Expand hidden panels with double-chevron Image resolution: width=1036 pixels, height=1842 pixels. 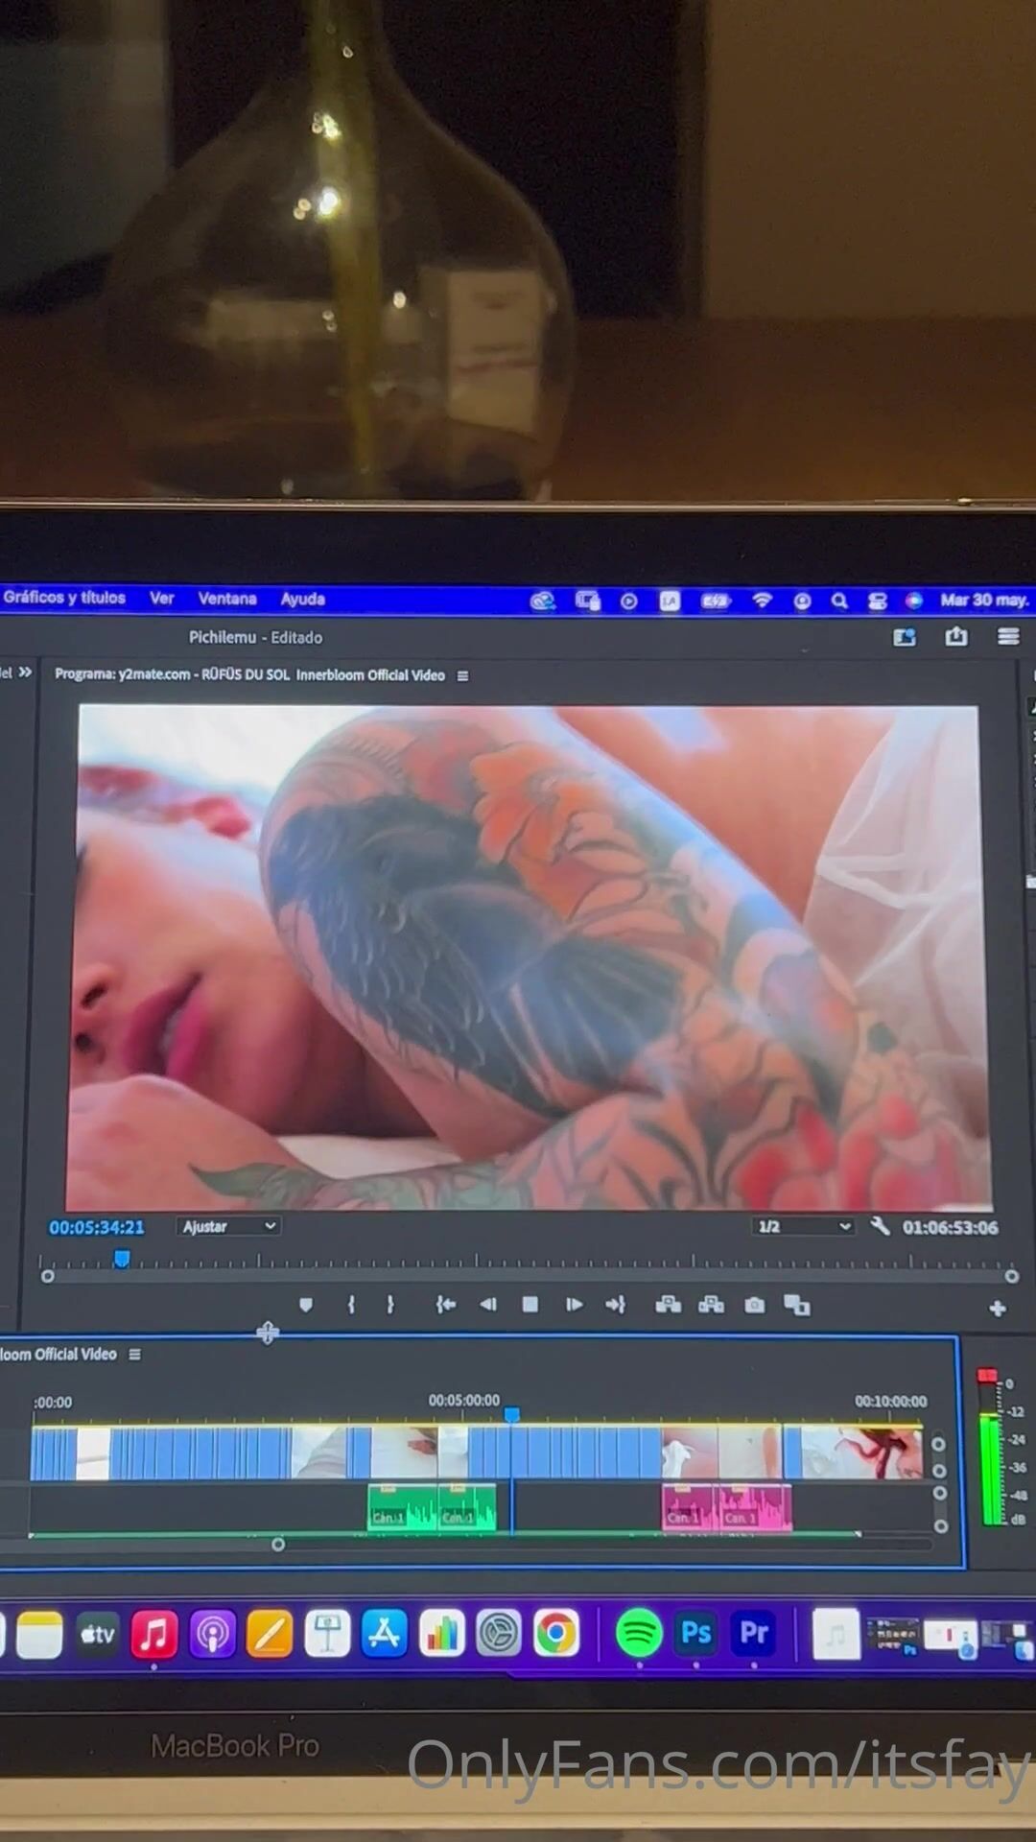25,673
